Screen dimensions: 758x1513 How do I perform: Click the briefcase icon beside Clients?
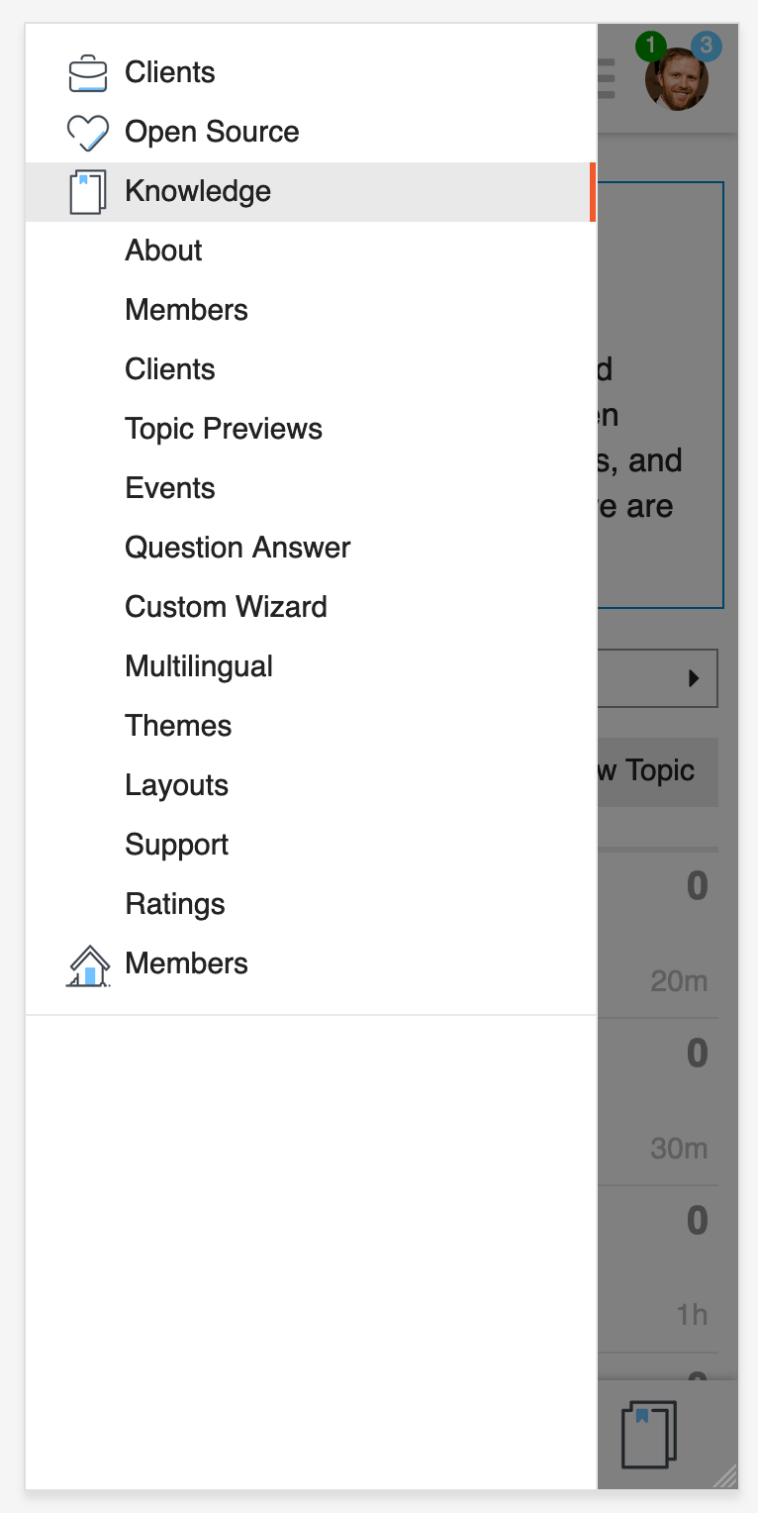coord(87,73)
